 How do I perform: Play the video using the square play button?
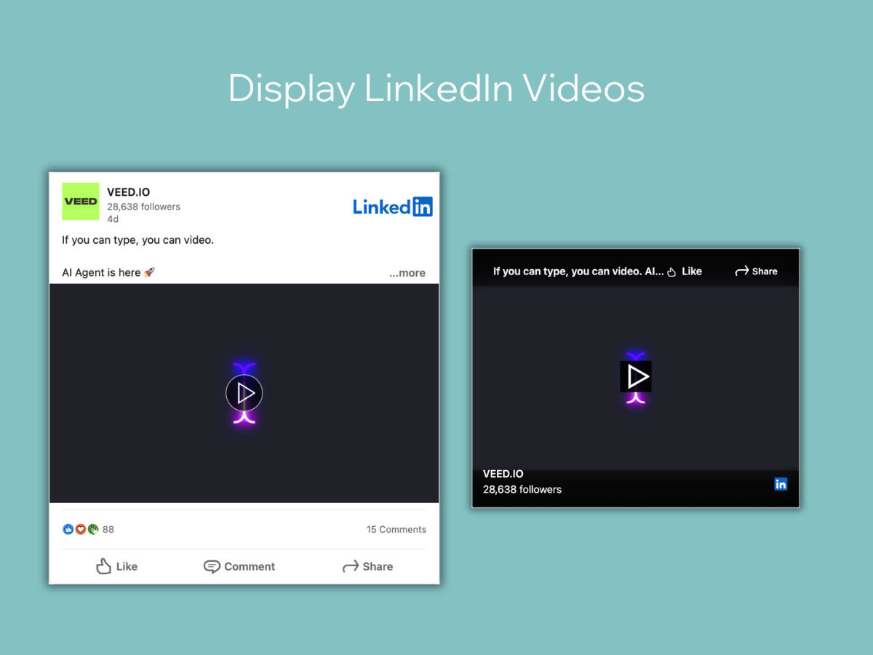(x=636, y=376)
